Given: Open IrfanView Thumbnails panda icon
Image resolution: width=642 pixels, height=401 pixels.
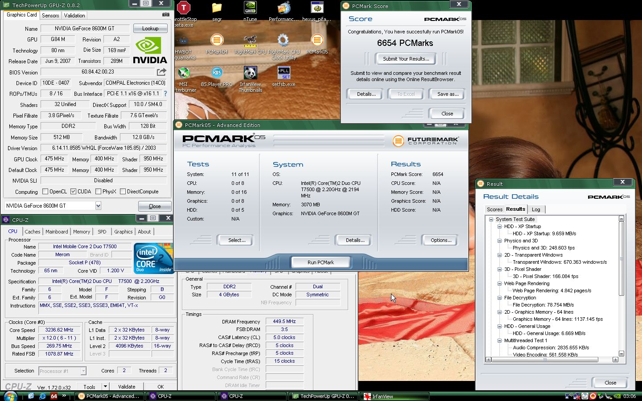Looking at the screenshot, I should (250, 73).
